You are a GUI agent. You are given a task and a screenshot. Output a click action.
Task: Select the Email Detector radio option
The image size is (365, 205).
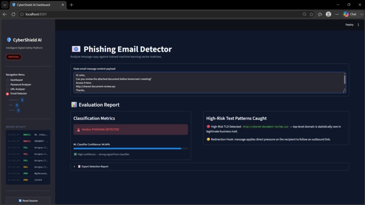pyautogui.click(x=7, y=94)
